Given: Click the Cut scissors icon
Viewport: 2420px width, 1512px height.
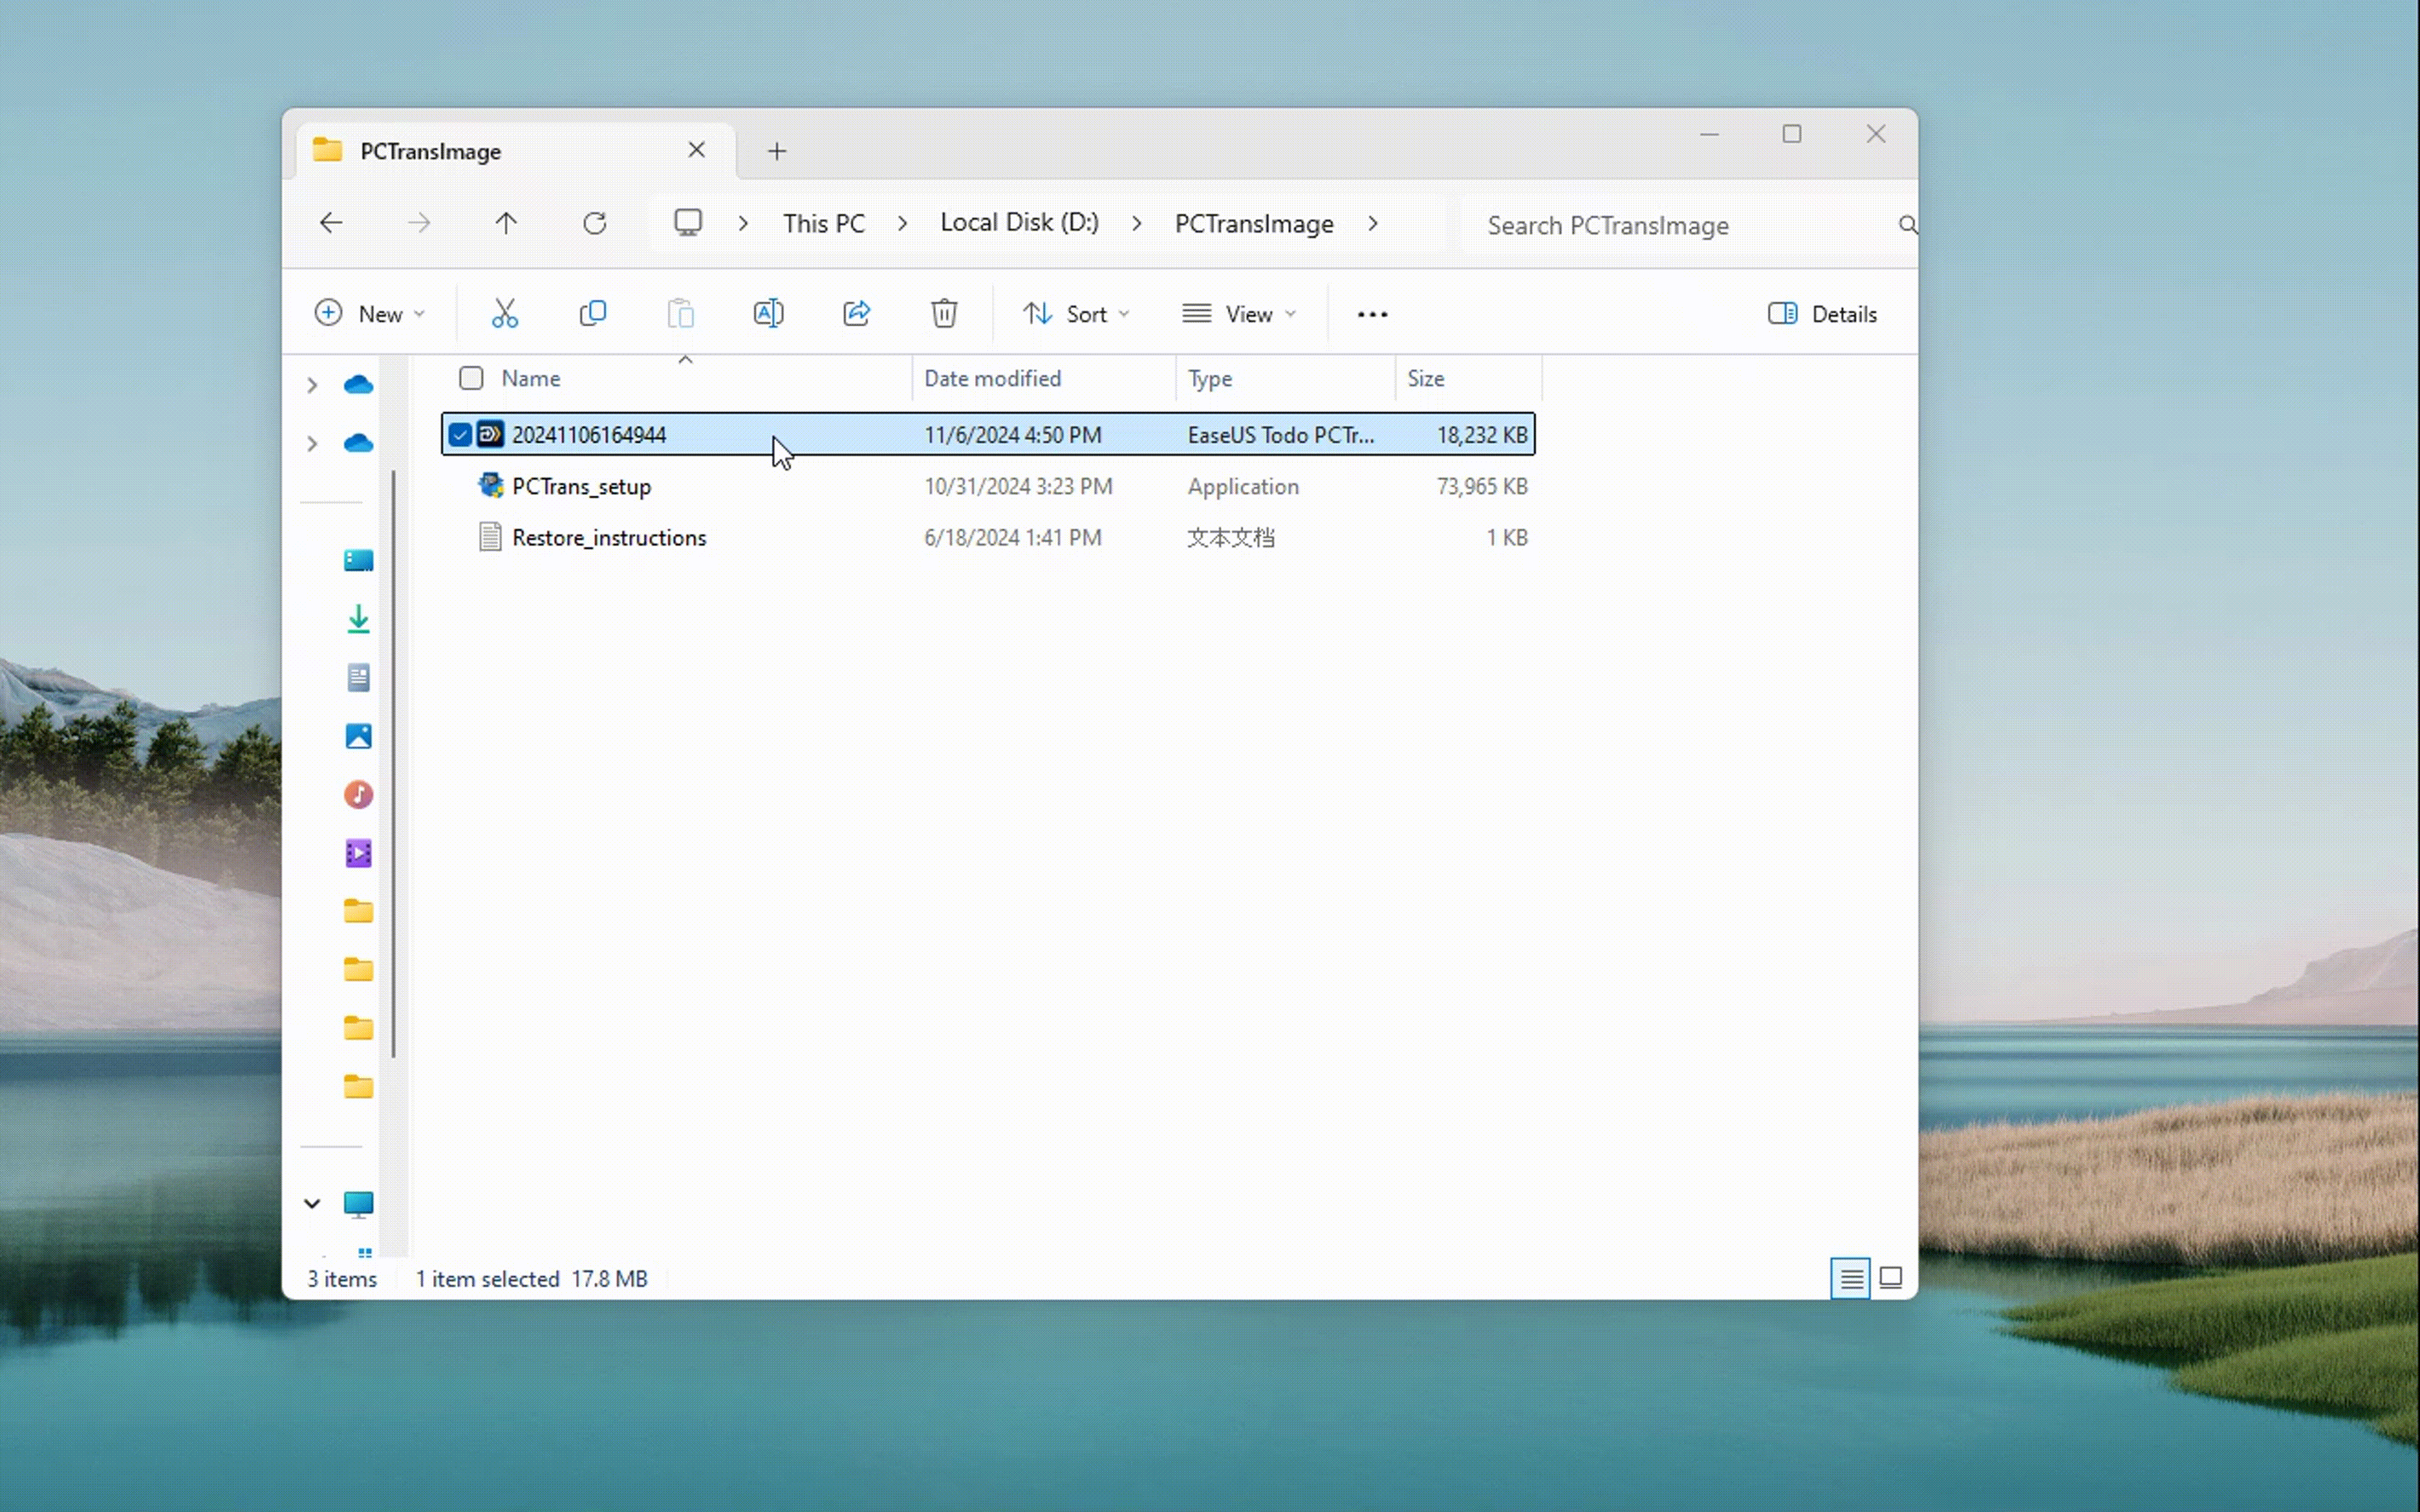Looking at the screenshot, I should coord(505,314).
